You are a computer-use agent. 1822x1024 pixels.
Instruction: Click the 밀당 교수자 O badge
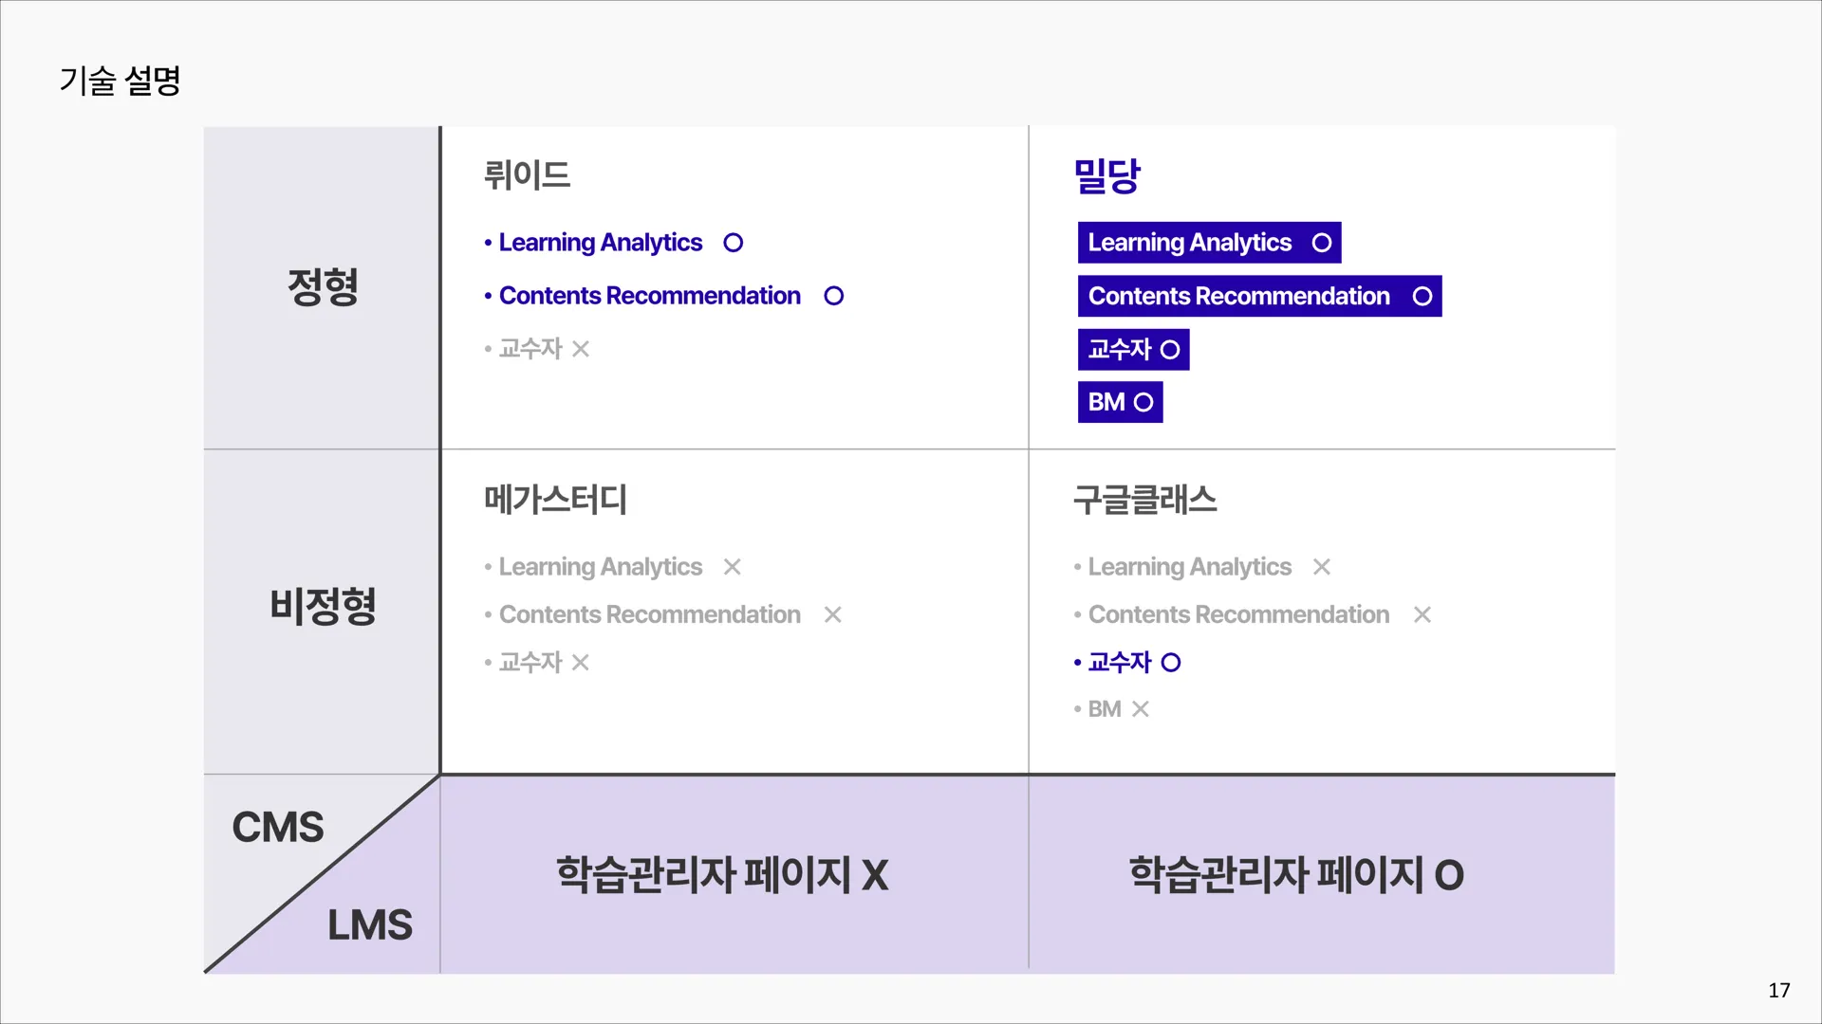[x=1133, y=349]
